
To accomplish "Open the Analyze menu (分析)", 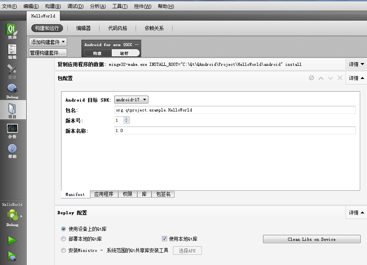I will pyautogui.click(x=98, y=6).
